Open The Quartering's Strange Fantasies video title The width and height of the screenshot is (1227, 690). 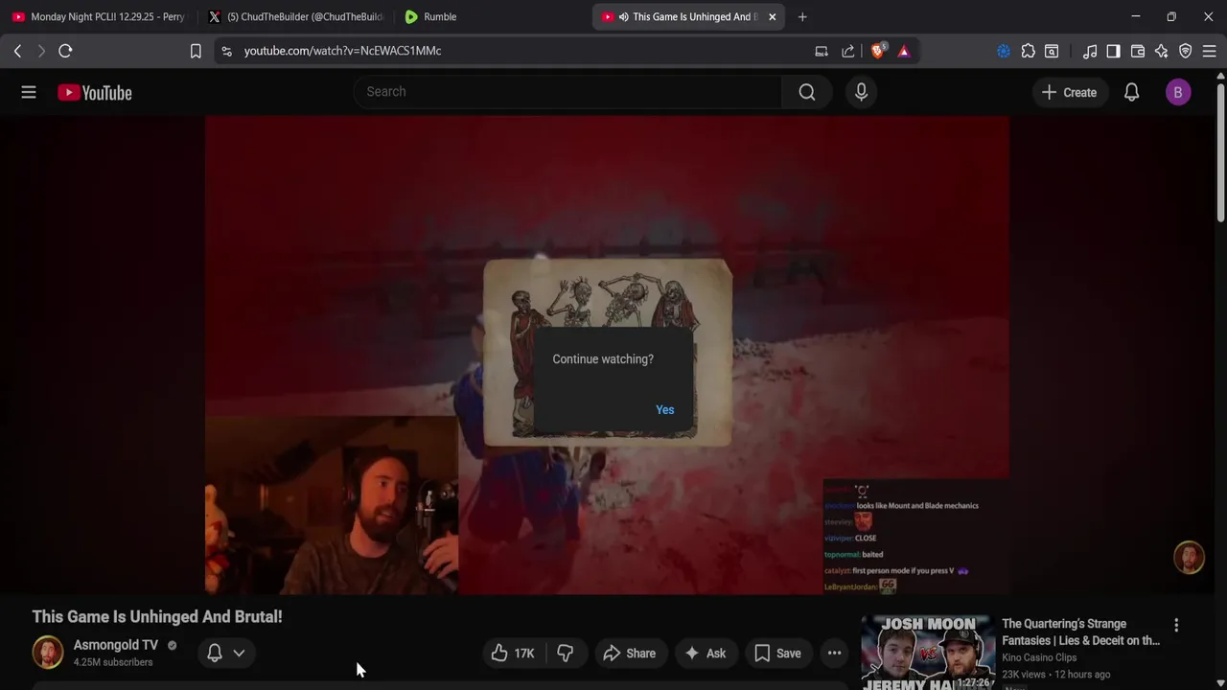tap(1080, 632)
